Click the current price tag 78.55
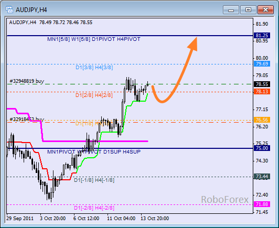 click(262, 84)
